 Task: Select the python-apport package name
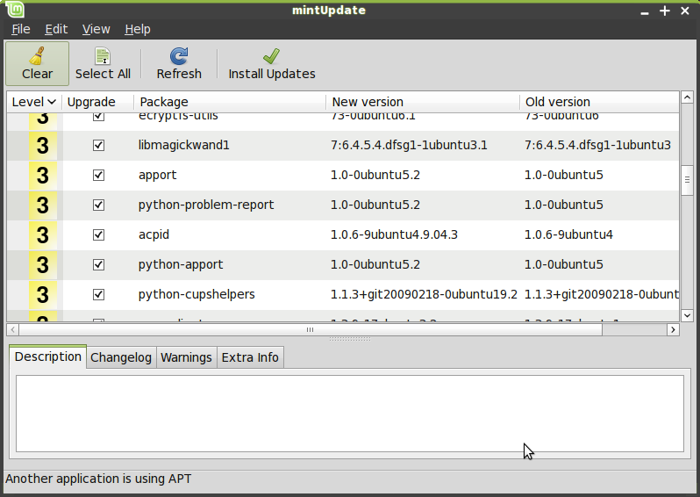[x=181, y=264]
